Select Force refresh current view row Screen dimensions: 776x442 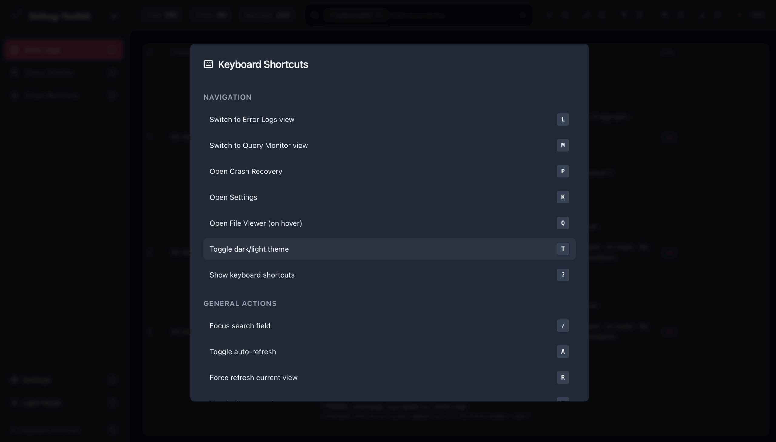tap(253, 378)
